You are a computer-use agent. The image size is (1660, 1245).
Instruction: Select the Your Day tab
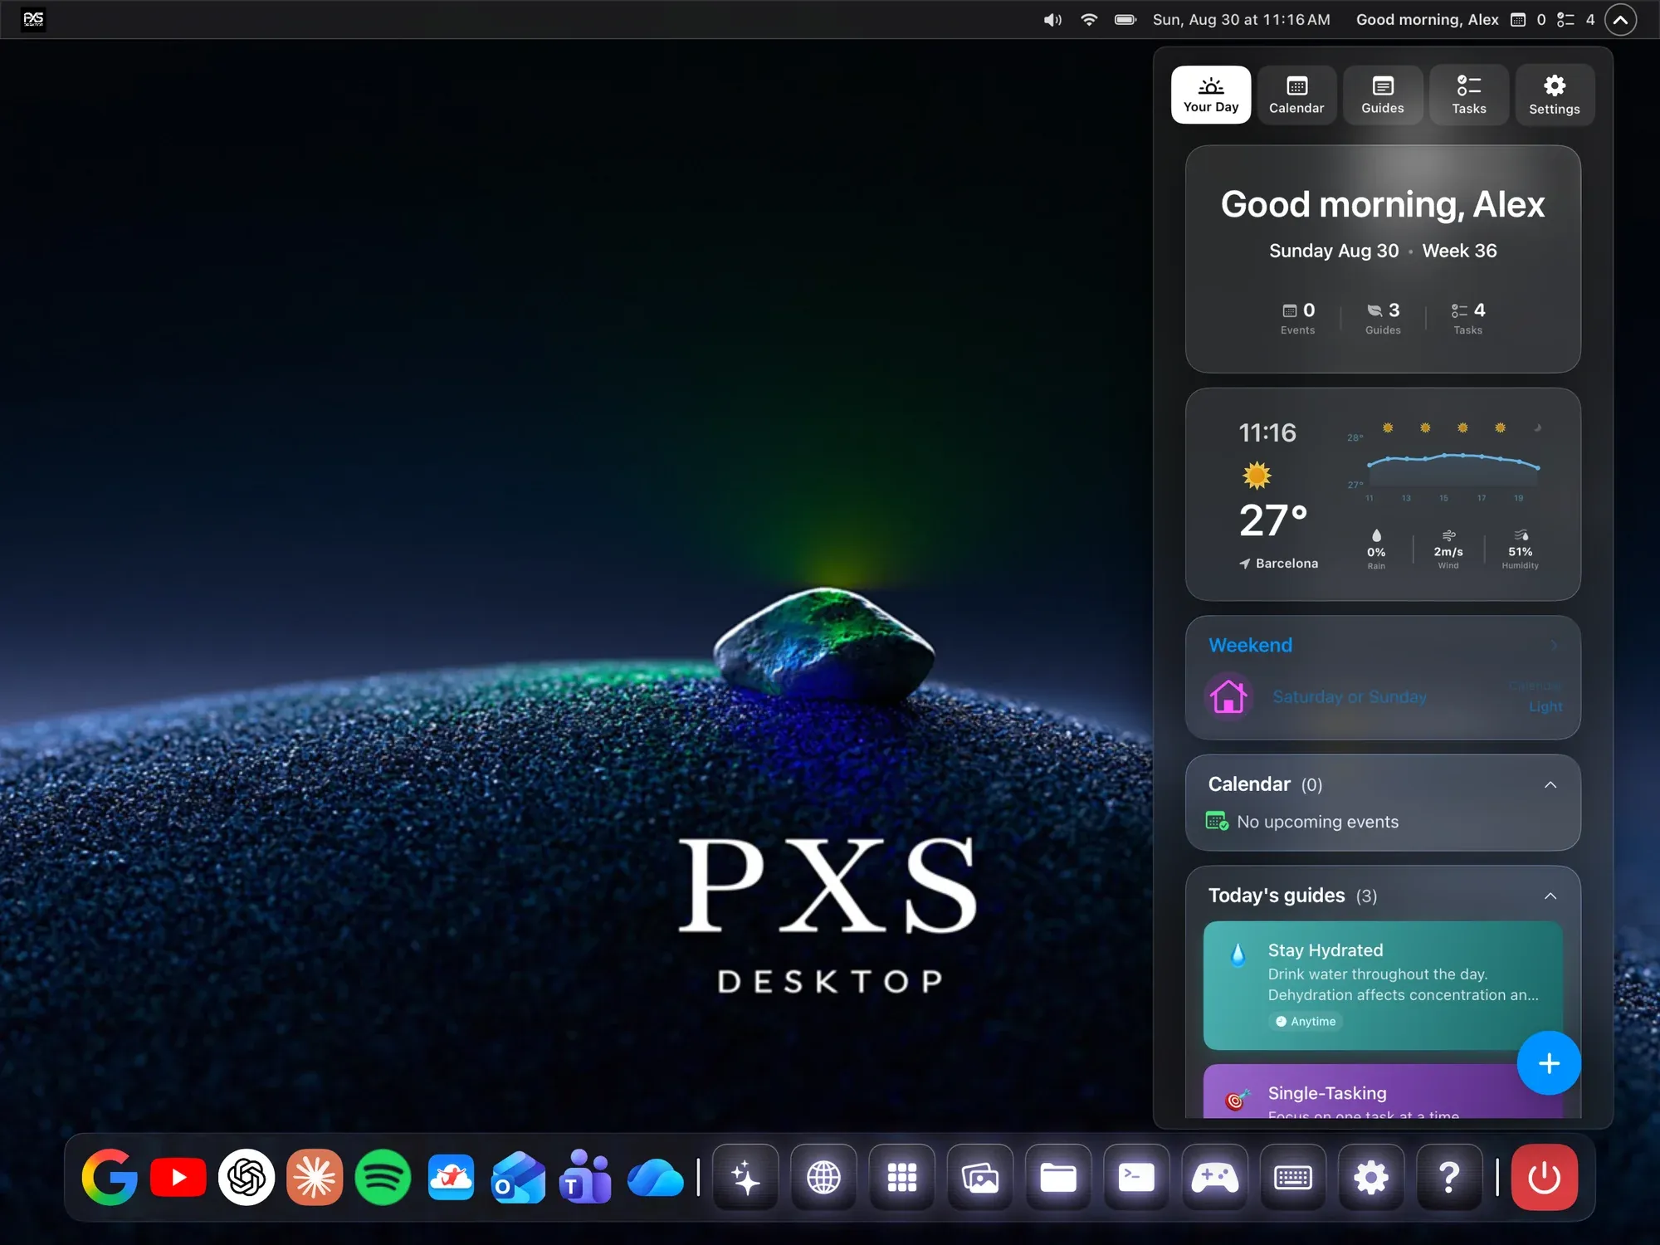point(1211,95)
